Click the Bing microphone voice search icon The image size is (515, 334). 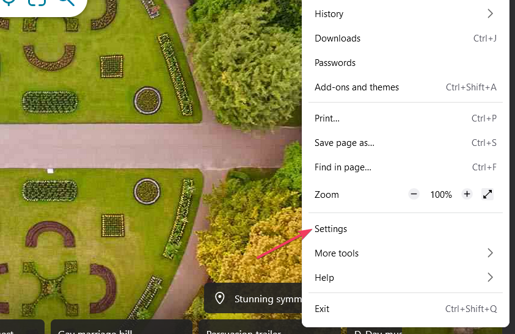click(9, 2)
